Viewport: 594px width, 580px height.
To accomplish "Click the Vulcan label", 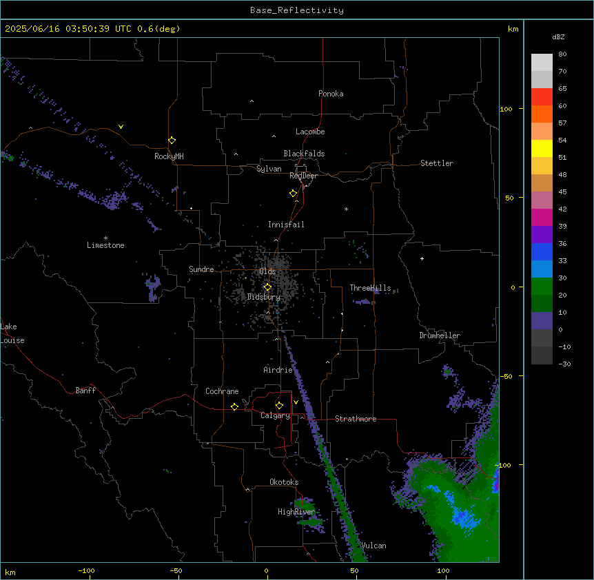I will [x=373, y=546].
